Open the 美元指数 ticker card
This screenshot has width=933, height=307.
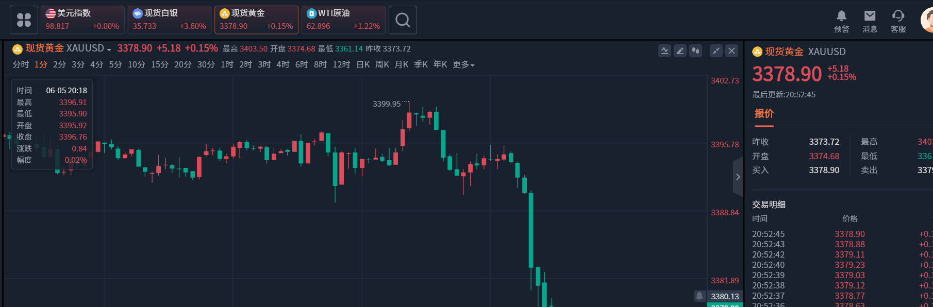[x=82, y=20]
